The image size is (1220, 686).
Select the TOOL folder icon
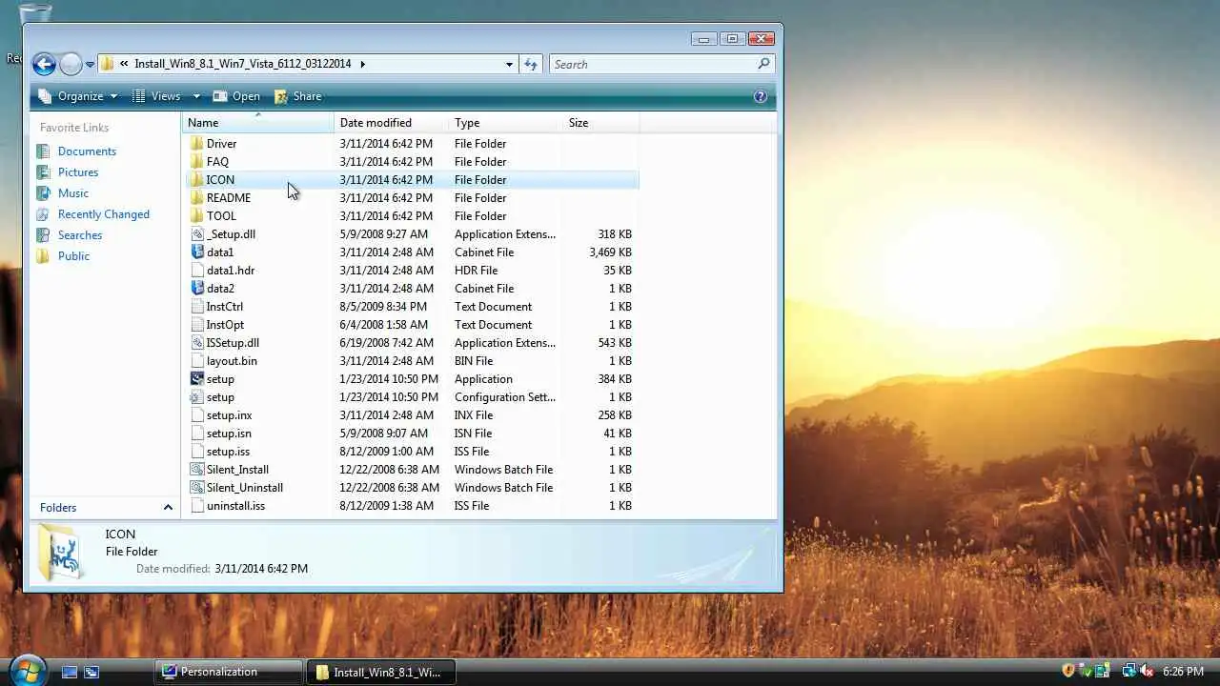(x=197, y=216)
